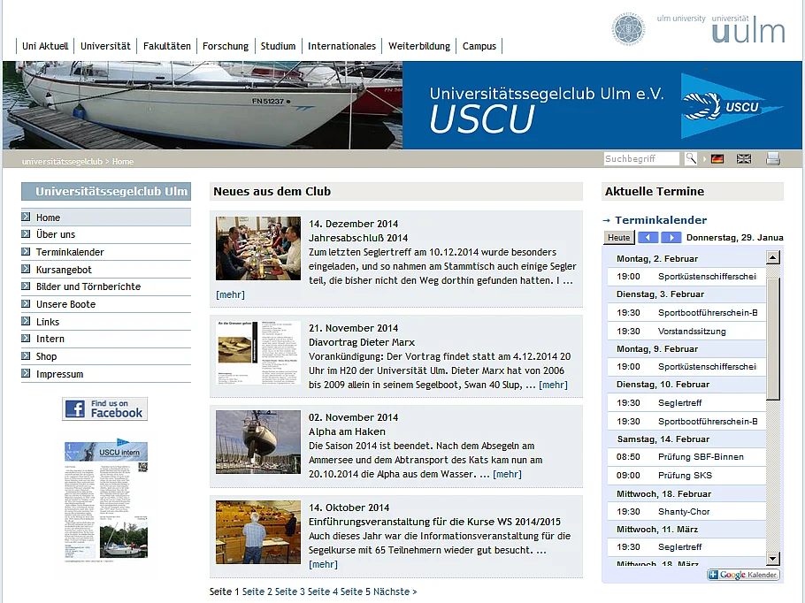Click the USCU pennant logo
Screen dimensions: 805x603
click(x=731, y=106)
